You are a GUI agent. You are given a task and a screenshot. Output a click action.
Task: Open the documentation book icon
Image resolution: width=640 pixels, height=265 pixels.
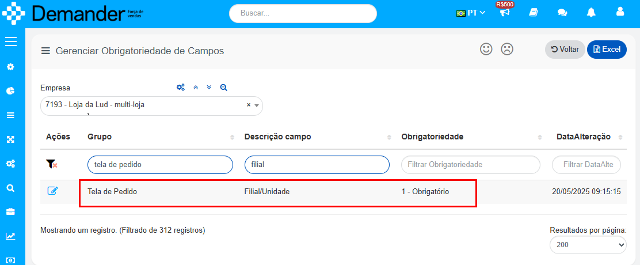click(x=534, y=13)
